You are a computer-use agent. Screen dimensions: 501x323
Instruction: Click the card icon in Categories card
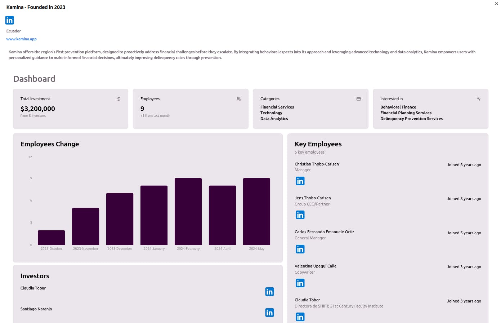359,99
